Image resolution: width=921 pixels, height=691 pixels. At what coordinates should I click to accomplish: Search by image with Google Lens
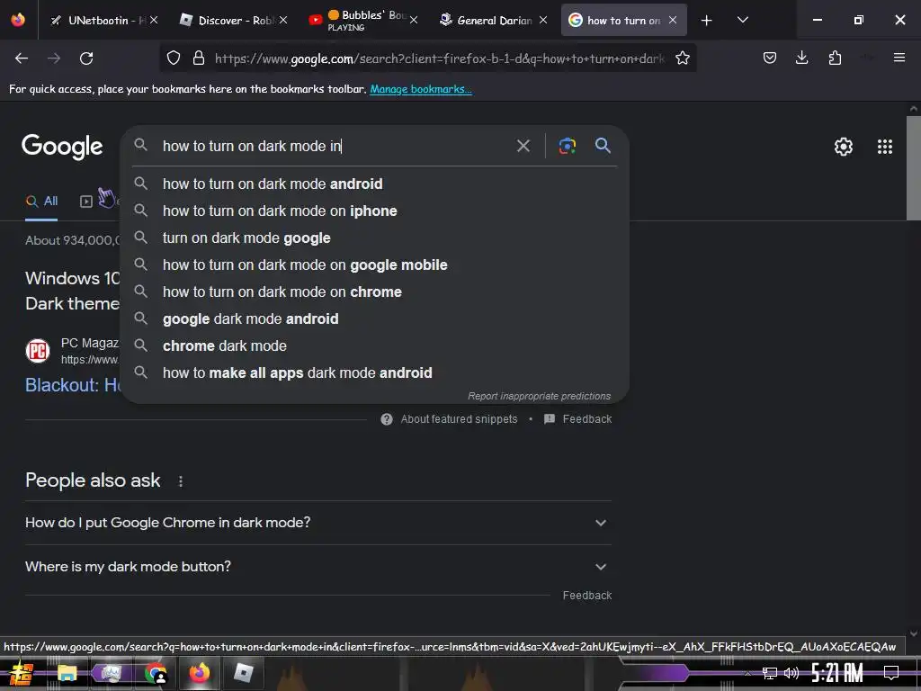pyautogui.click(x=567, y=146)
